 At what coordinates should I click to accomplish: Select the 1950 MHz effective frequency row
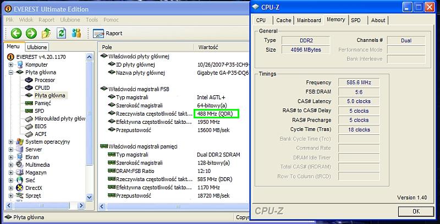pos(174,122)
